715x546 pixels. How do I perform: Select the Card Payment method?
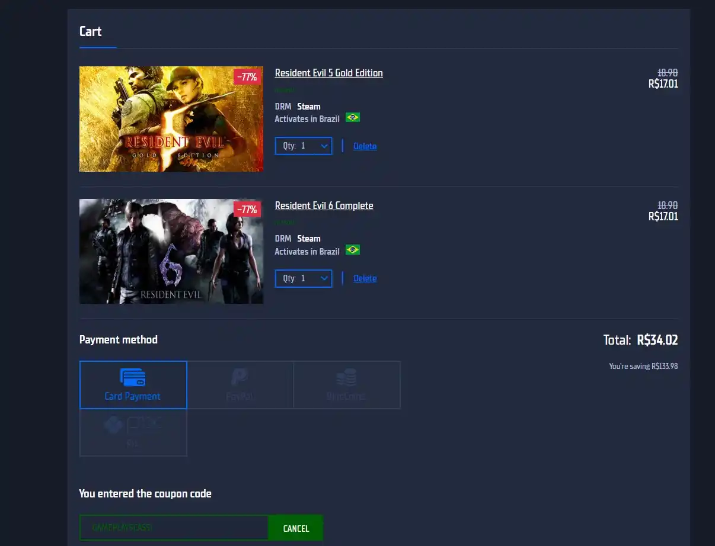pyautogui.click(x=133, y=385)
